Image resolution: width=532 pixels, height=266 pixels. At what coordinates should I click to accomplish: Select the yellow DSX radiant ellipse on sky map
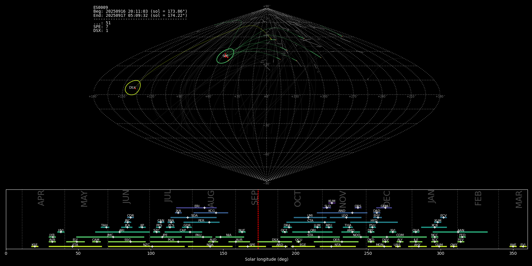[x=133, y=88]
